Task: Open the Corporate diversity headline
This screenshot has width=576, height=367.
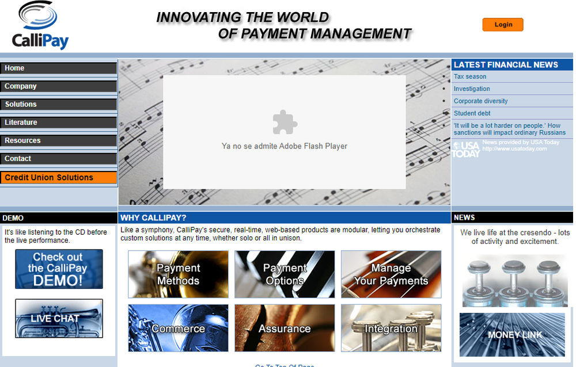Action: click(480, 101)
